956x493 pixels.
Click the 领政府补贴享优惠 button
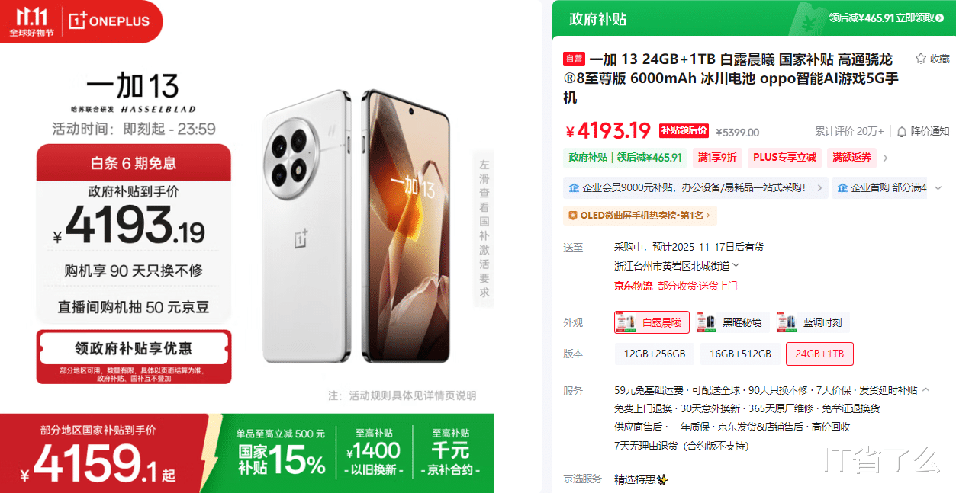134,348
